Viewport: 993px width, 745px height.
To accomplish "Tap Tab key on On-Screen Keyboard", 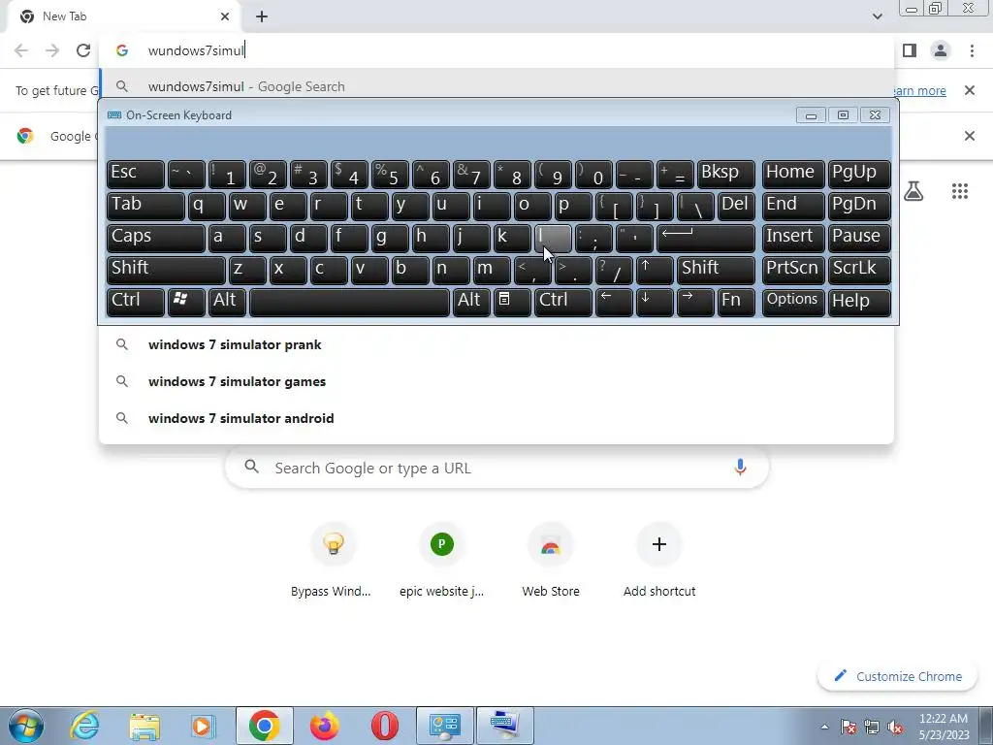I will click(x=145, y=206).
